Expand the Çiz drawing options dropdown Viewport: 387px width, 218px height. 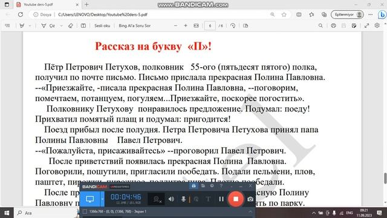[62, 25]
